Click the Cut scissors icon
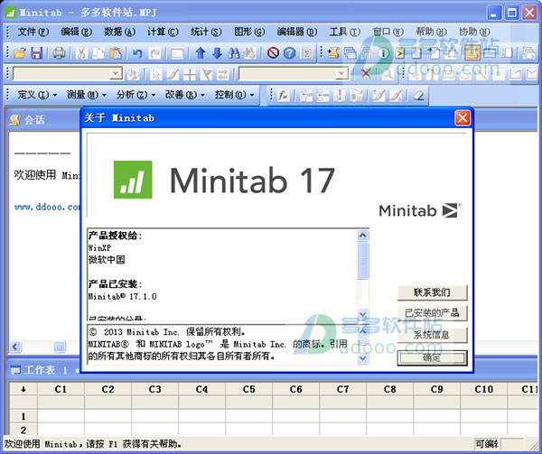 pyautogui.click(x=81, y=53)
